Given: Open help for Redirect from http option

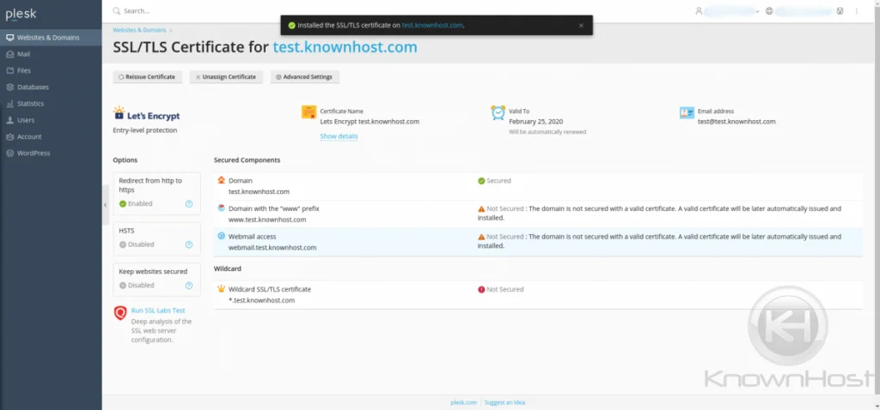Looking at the screenshot, I should tap(189, 204).
